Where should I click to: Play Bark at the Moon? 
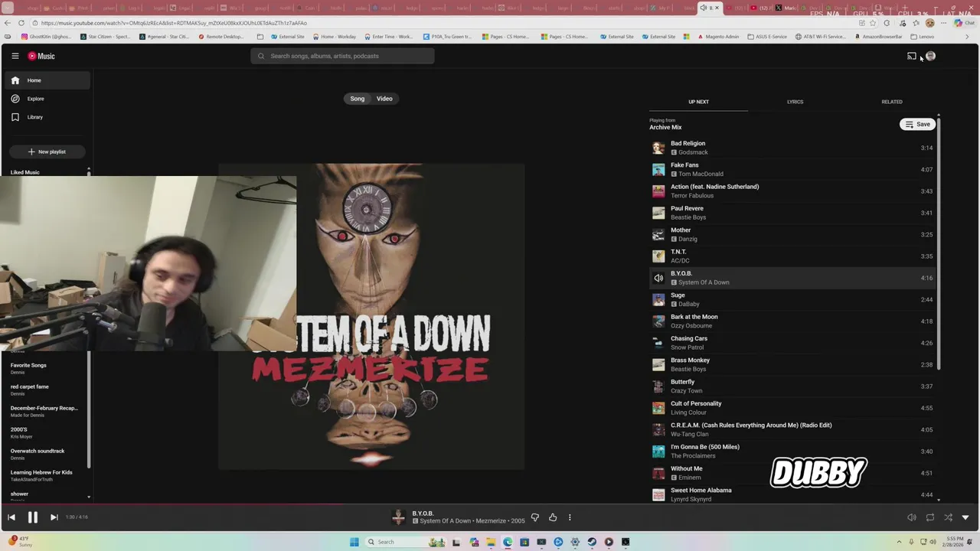[792, 321]
